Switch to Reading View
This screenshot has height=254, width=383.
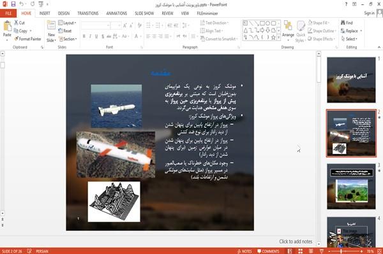point(311,251)
